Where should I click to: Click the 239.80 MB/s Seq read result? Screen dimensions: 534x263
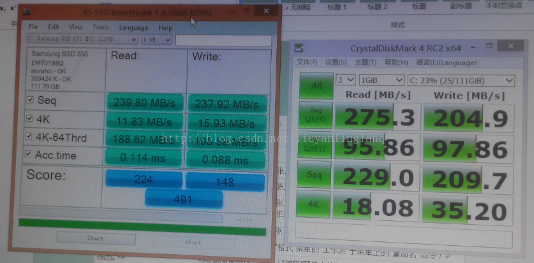point(145,103)
